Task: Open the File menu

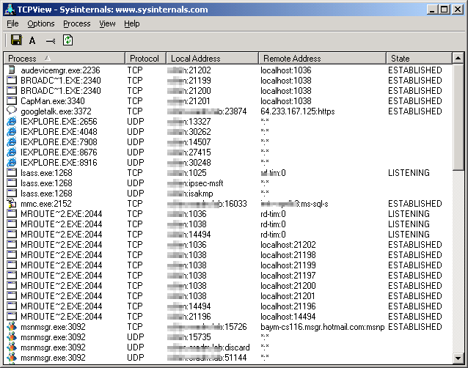Action: [12, 23]
